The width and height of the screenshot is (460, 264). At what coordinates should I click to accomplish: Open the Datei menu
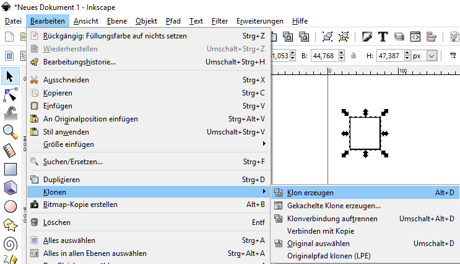click(13, 21)
